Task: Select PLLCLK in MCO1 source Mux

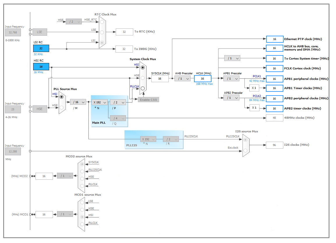Action: click(82, 224)
